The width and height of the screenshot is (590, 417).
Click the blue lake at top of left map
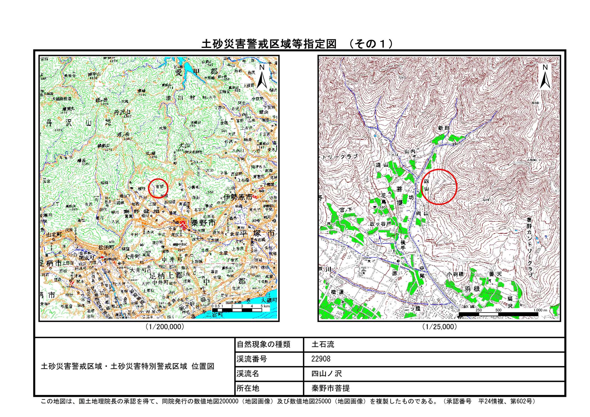click(x=188, y=67)
